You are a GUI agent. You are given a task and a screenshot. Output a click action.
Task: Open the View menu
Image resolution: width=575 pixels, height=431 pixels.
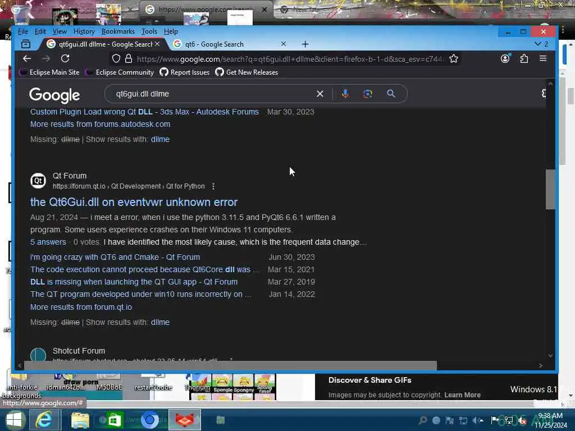60,31
